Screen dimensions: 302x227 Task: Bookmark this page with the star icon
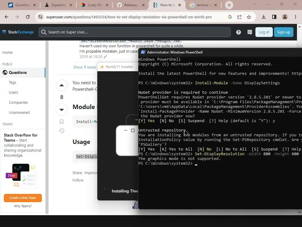[249, 17]
